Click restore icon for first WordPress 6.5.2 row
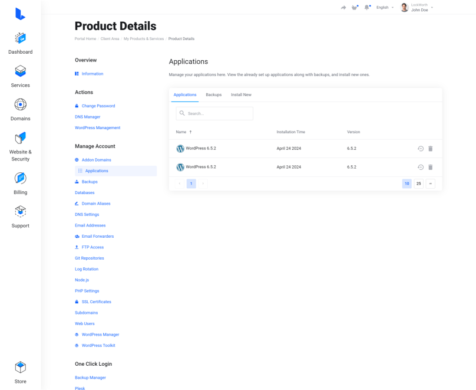 pyautogui.click(x=421, y=149)
